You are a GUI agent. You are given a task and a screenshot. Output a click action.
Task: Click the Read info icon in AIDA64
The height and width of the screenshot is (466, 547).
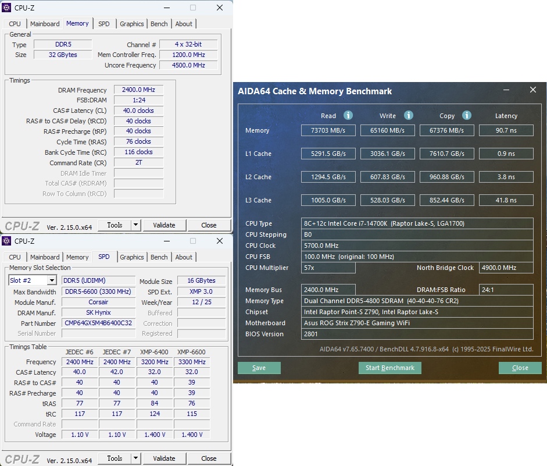coord(348,115)
